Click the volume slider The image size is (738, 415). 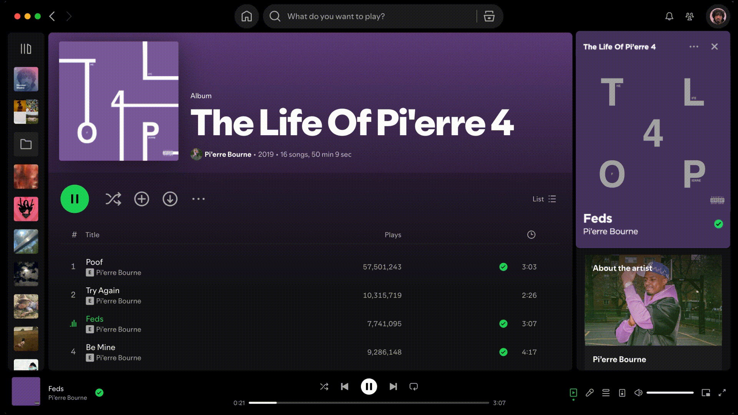pyautogui.click(x=670, y=393)
